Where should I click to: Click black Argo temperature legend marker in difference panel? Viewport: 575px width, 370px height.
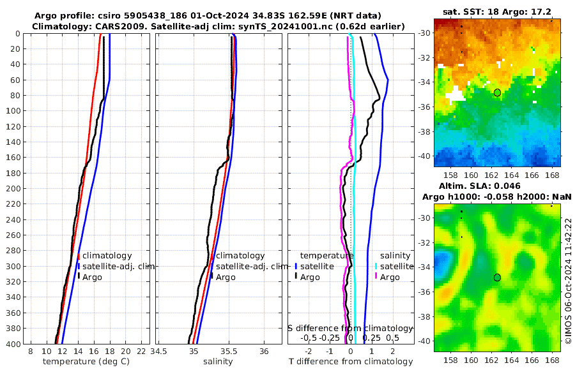tap(296, 276)
